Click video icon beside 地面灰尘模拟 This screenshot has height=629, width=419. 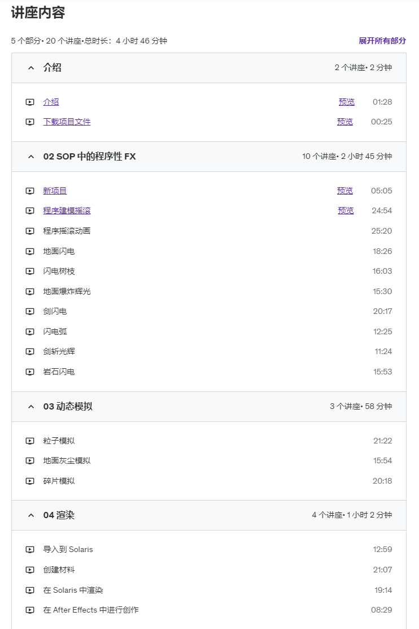pyautogui.click(x=30, y=460)
